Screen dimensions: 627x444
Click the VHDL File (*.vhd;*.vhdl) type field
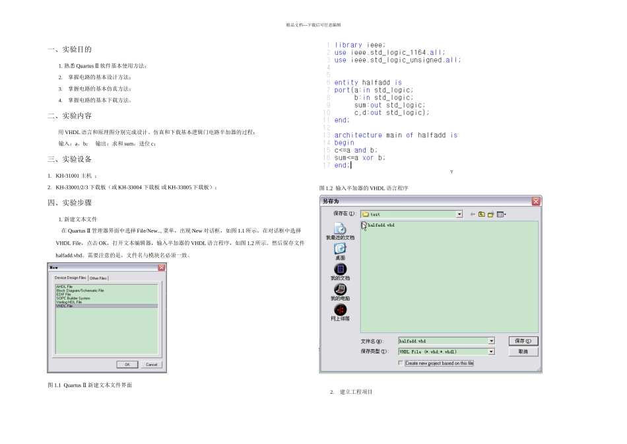(443, 351)
